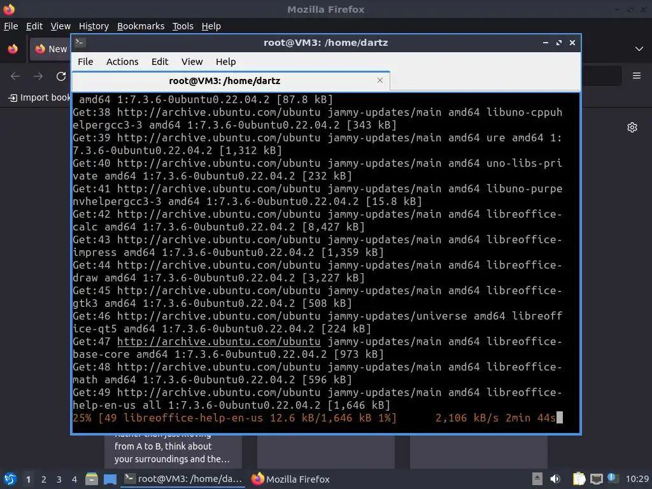Click the terminal icon in terminal title bar
The image size is (652, 489).
tap(80, 42)
